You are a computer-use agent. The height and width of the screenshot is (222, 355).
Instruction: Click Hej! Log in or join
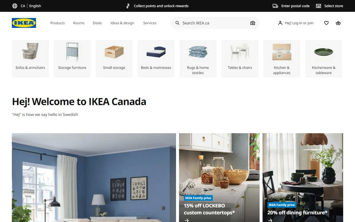pos(299,23)
